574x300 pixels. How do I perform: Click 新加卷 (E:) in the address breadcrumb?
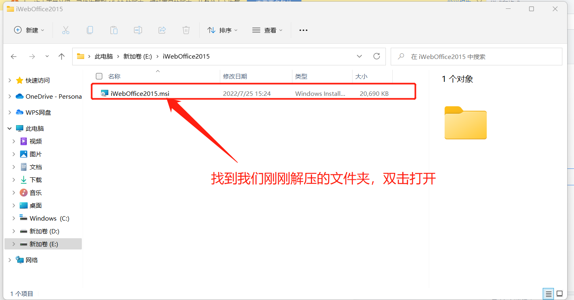coord(138,57)
